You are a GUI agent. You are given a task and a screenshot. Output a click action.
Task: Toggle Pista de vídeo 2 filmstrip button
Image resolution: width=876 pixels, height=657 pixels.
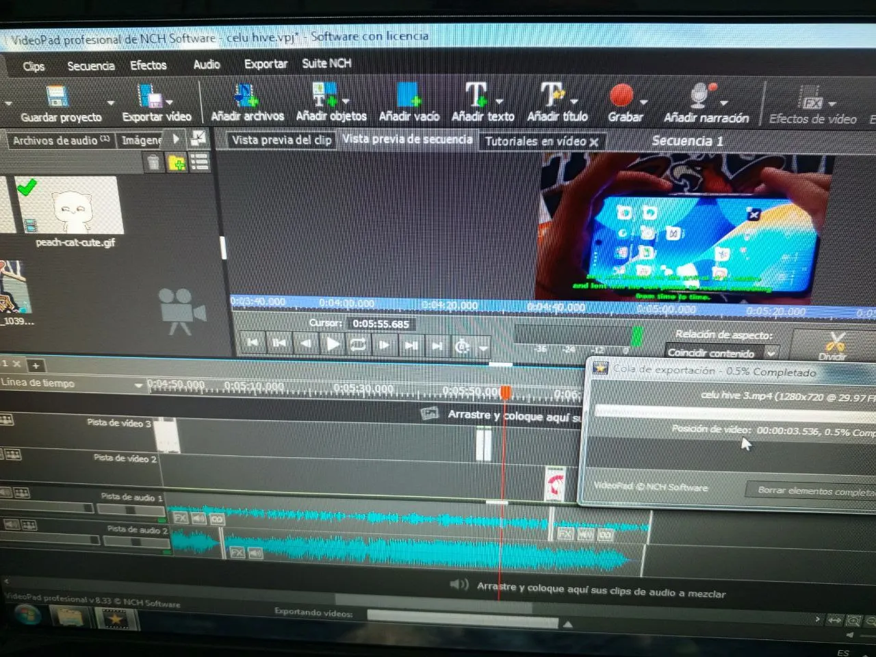coord(12,454)
